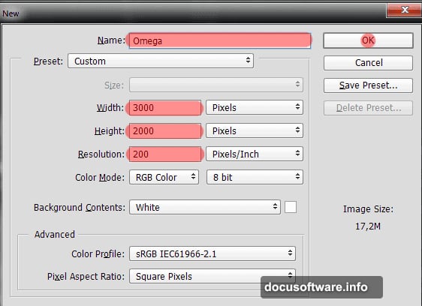Click the New dialog title text
The width and height of the screenshot is (422, 306).
click(x=11, y=13)
